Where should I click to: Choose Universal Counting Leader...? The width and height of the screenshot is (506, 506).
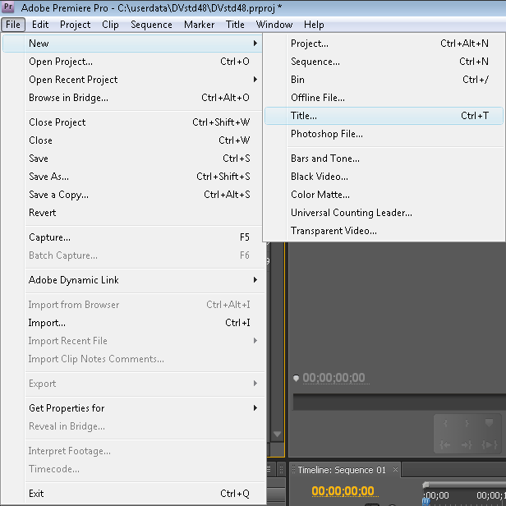(384, 213)
